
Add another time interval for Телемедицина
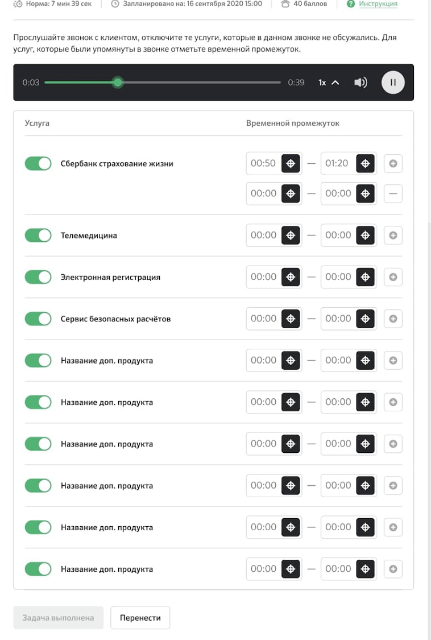pos(393,235)
